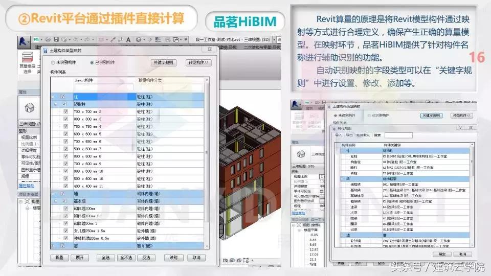
Task: Open the Revit application menu logo
Action: 23,41
